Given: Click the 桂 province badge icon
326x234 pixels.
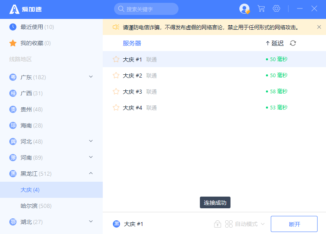Looking at the screenshot, I should tap(13, 93).
